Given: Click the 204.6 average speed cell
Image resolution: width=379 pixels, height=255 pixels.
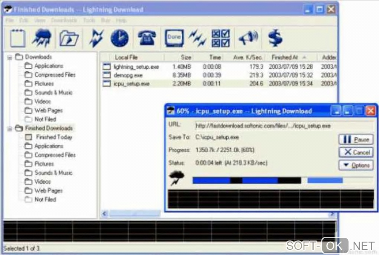Looking at the screenshot, I should coord(256,83).
